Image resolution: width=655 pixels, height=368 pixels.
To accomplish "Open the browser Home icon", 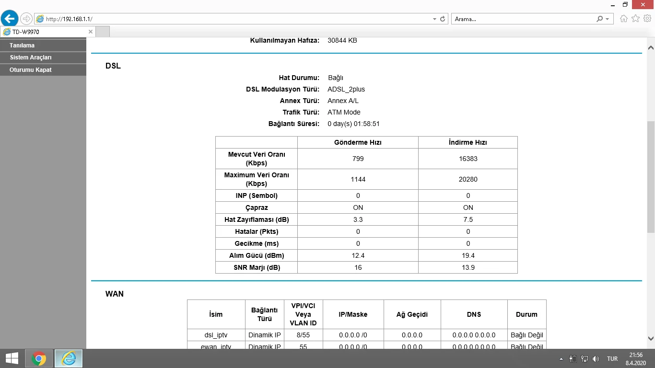I will 624,19.
